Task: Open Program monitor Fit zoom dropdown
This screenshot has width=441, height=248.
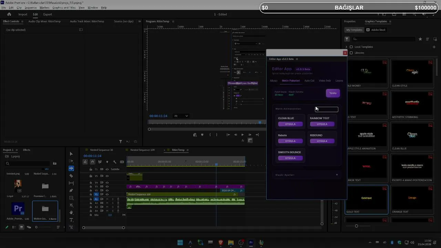Action: coord(181,116)
